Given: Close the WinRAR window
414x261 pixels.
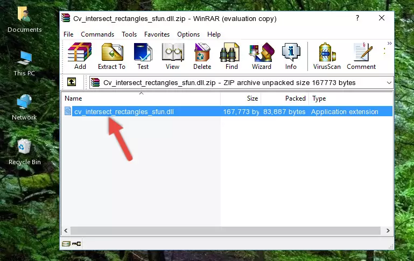Looking at the screenshot, I should (x=382, y=18).
